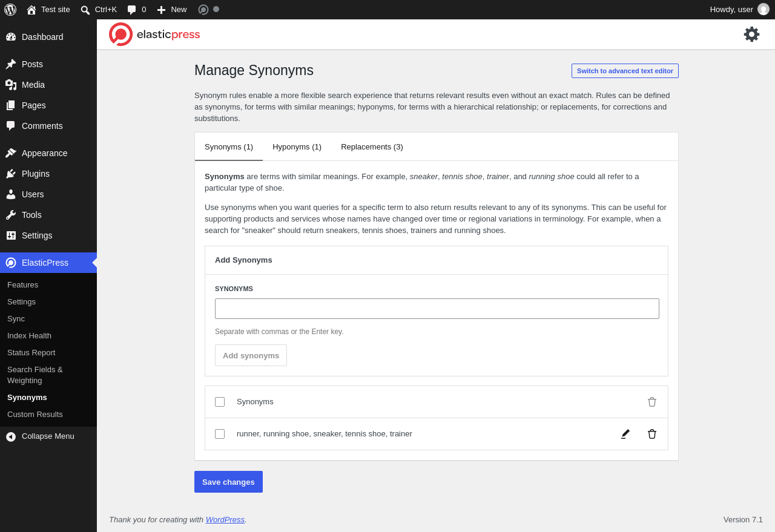Screen dimensions: 775x532
Task: Switch to advanced text editor
Action: (x=625, y=71)
